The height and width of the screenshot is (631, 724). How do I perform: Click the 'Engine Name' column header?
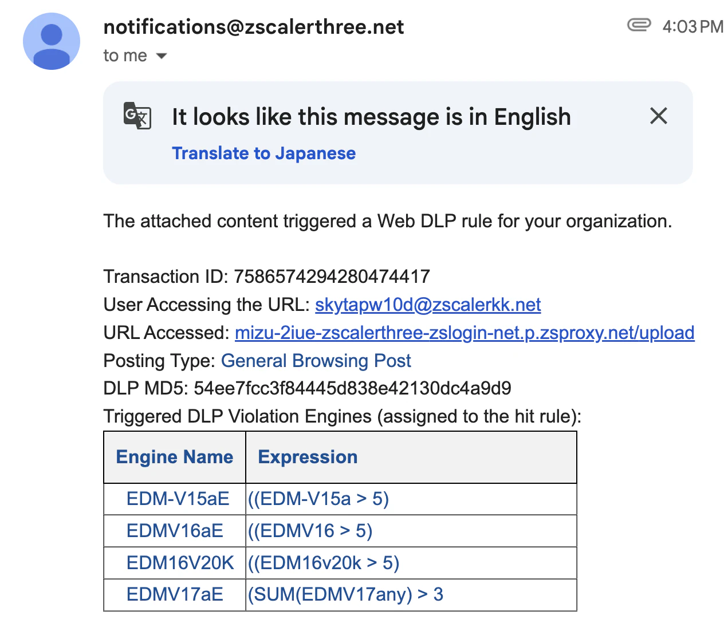(175, 457)
